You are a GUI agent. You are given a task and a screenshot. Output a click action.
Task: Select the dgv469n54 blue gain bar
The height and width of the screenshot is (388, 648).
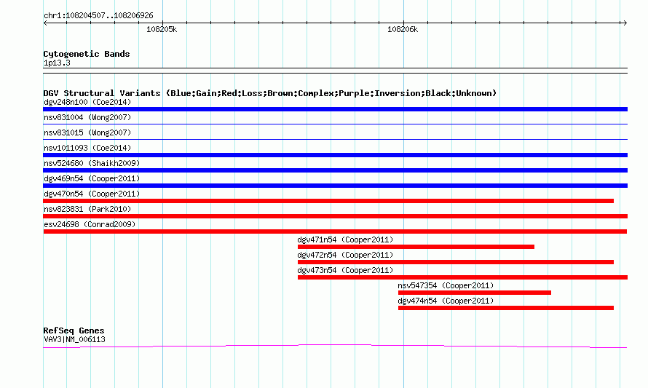tap(335, 186)
